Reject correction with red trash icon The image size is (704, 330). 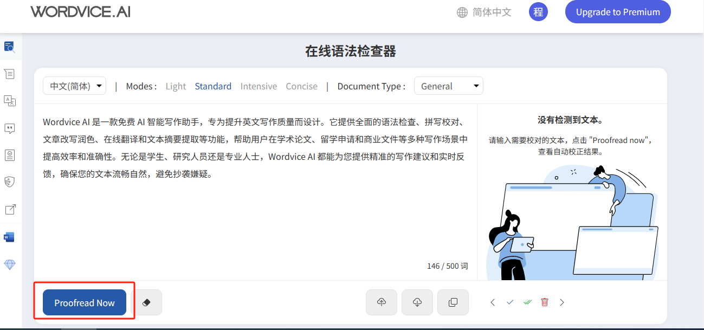(x=545, y=302)
